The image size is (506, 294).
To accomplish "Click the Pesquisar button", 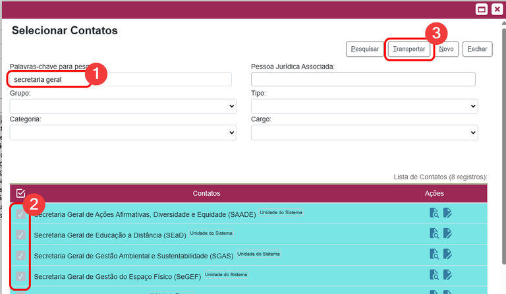I will coord(364,49).
